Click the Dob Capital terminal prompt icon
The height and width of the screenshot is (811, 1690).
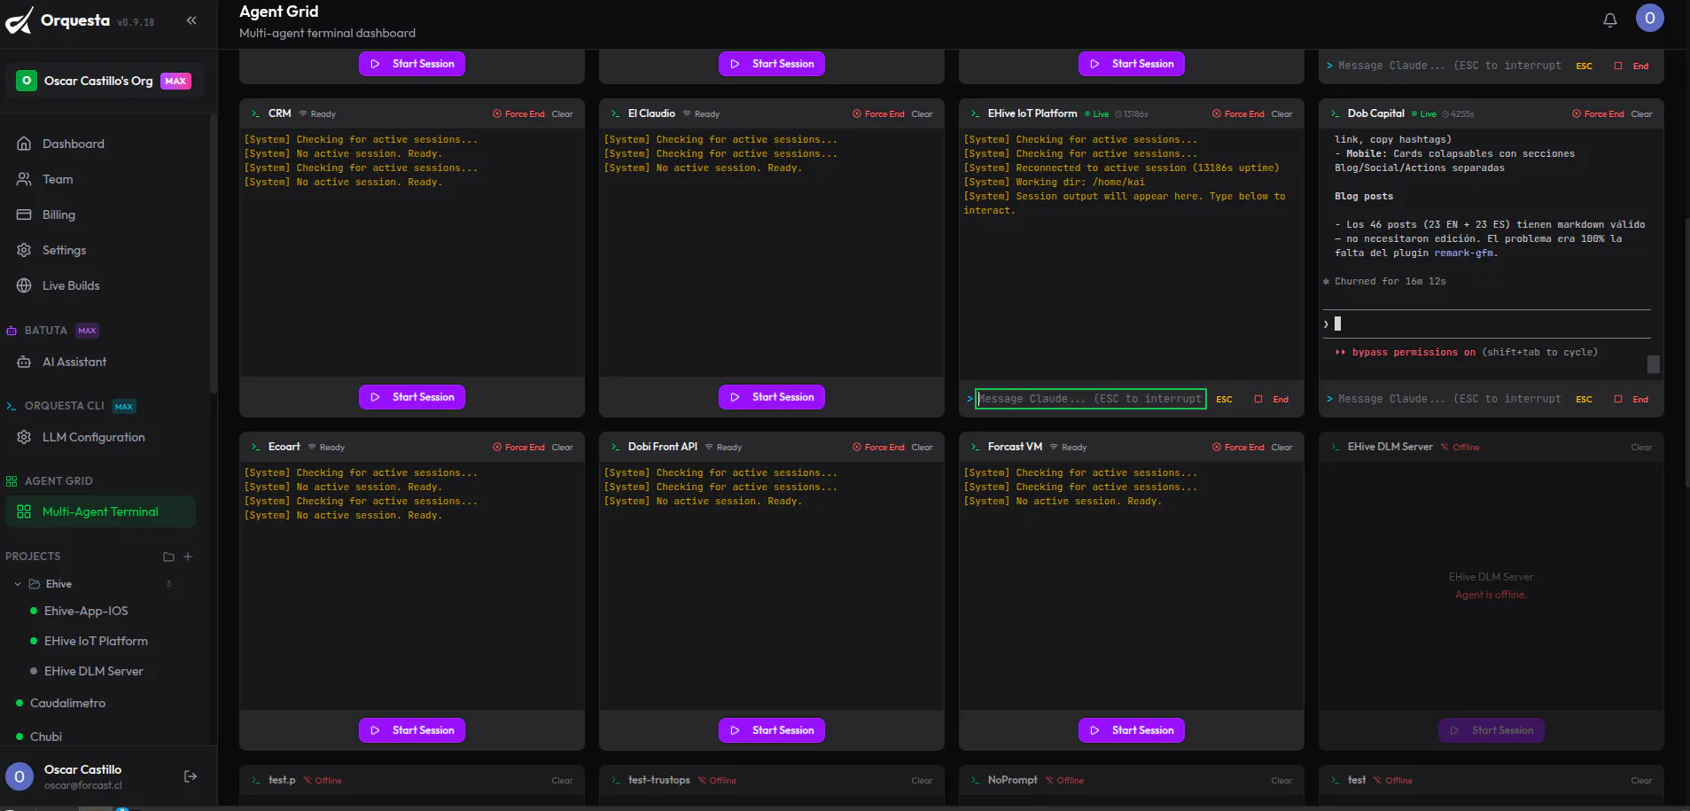coord(1335,113)
